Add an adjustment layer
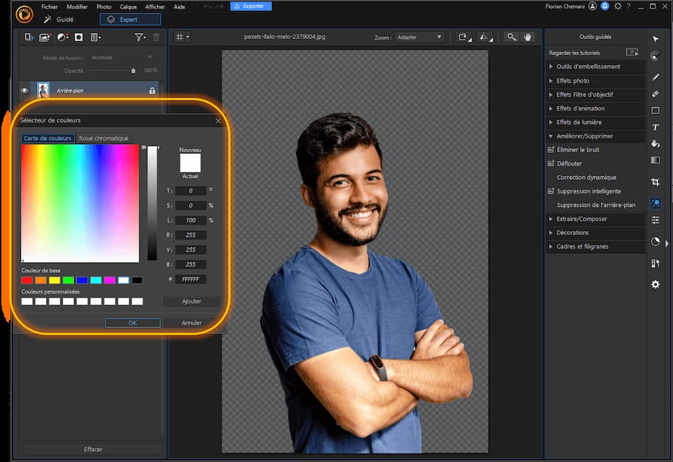Viewport: 673px width, 462px height. (63, 37)
